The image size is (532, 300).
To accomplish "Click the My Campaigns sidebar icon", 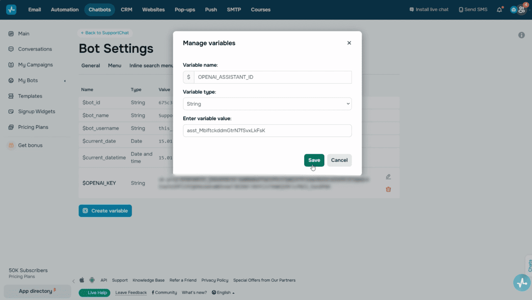I will (x=11, y=65).
